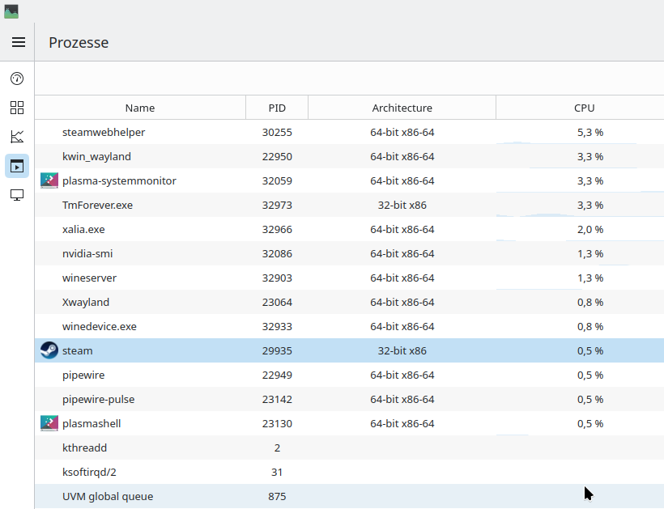Select the steam process row

[162, 350]
